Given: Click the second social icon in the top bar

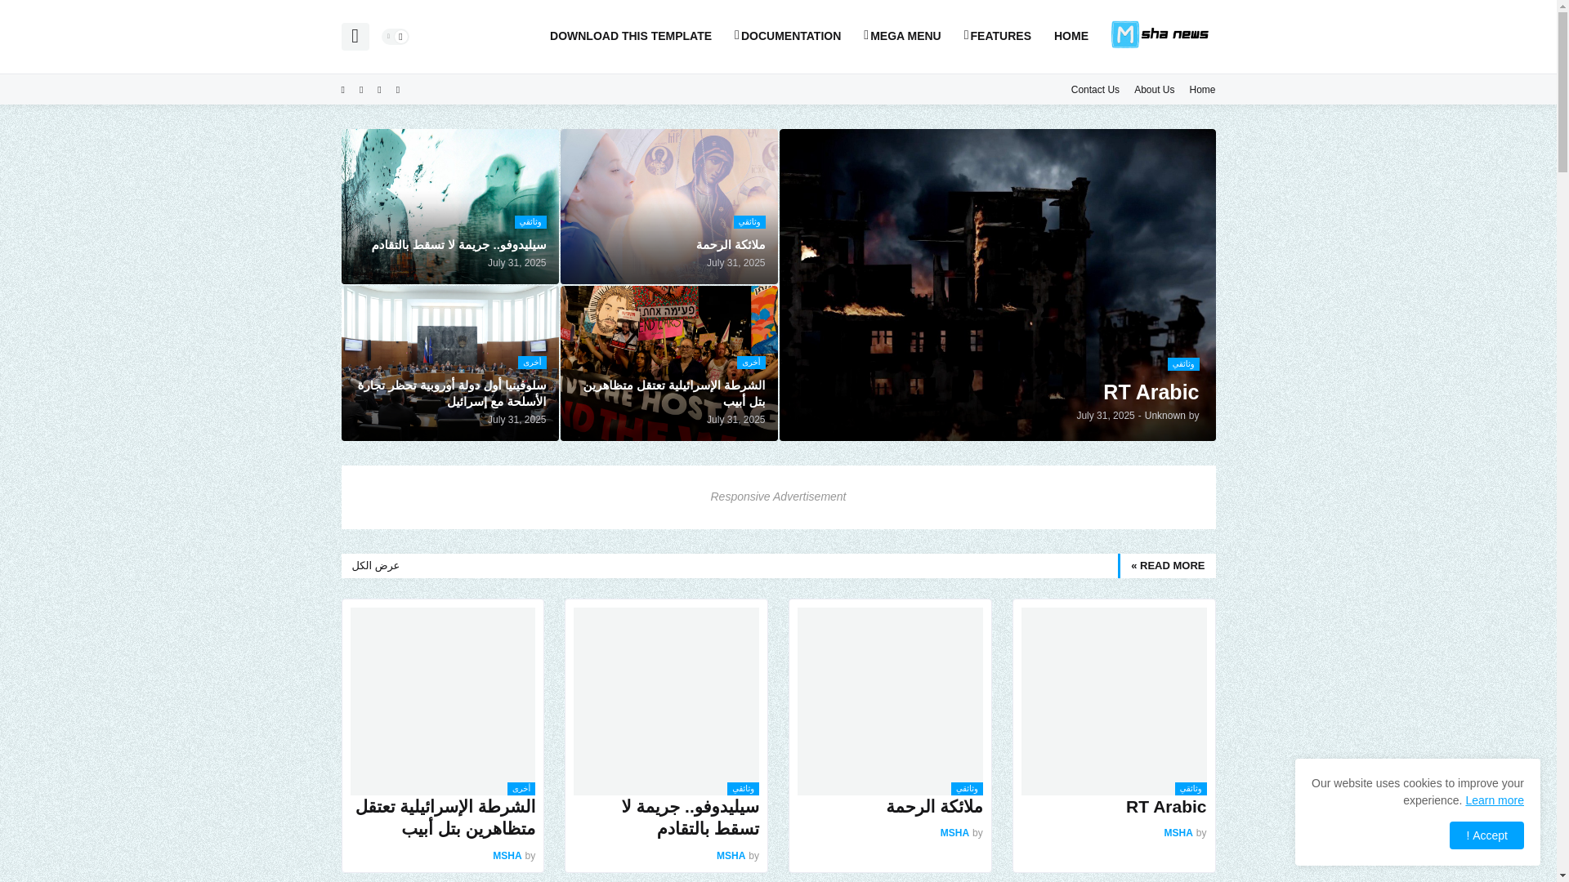Looking at the screenshot, I should click(x=361, y=90).
